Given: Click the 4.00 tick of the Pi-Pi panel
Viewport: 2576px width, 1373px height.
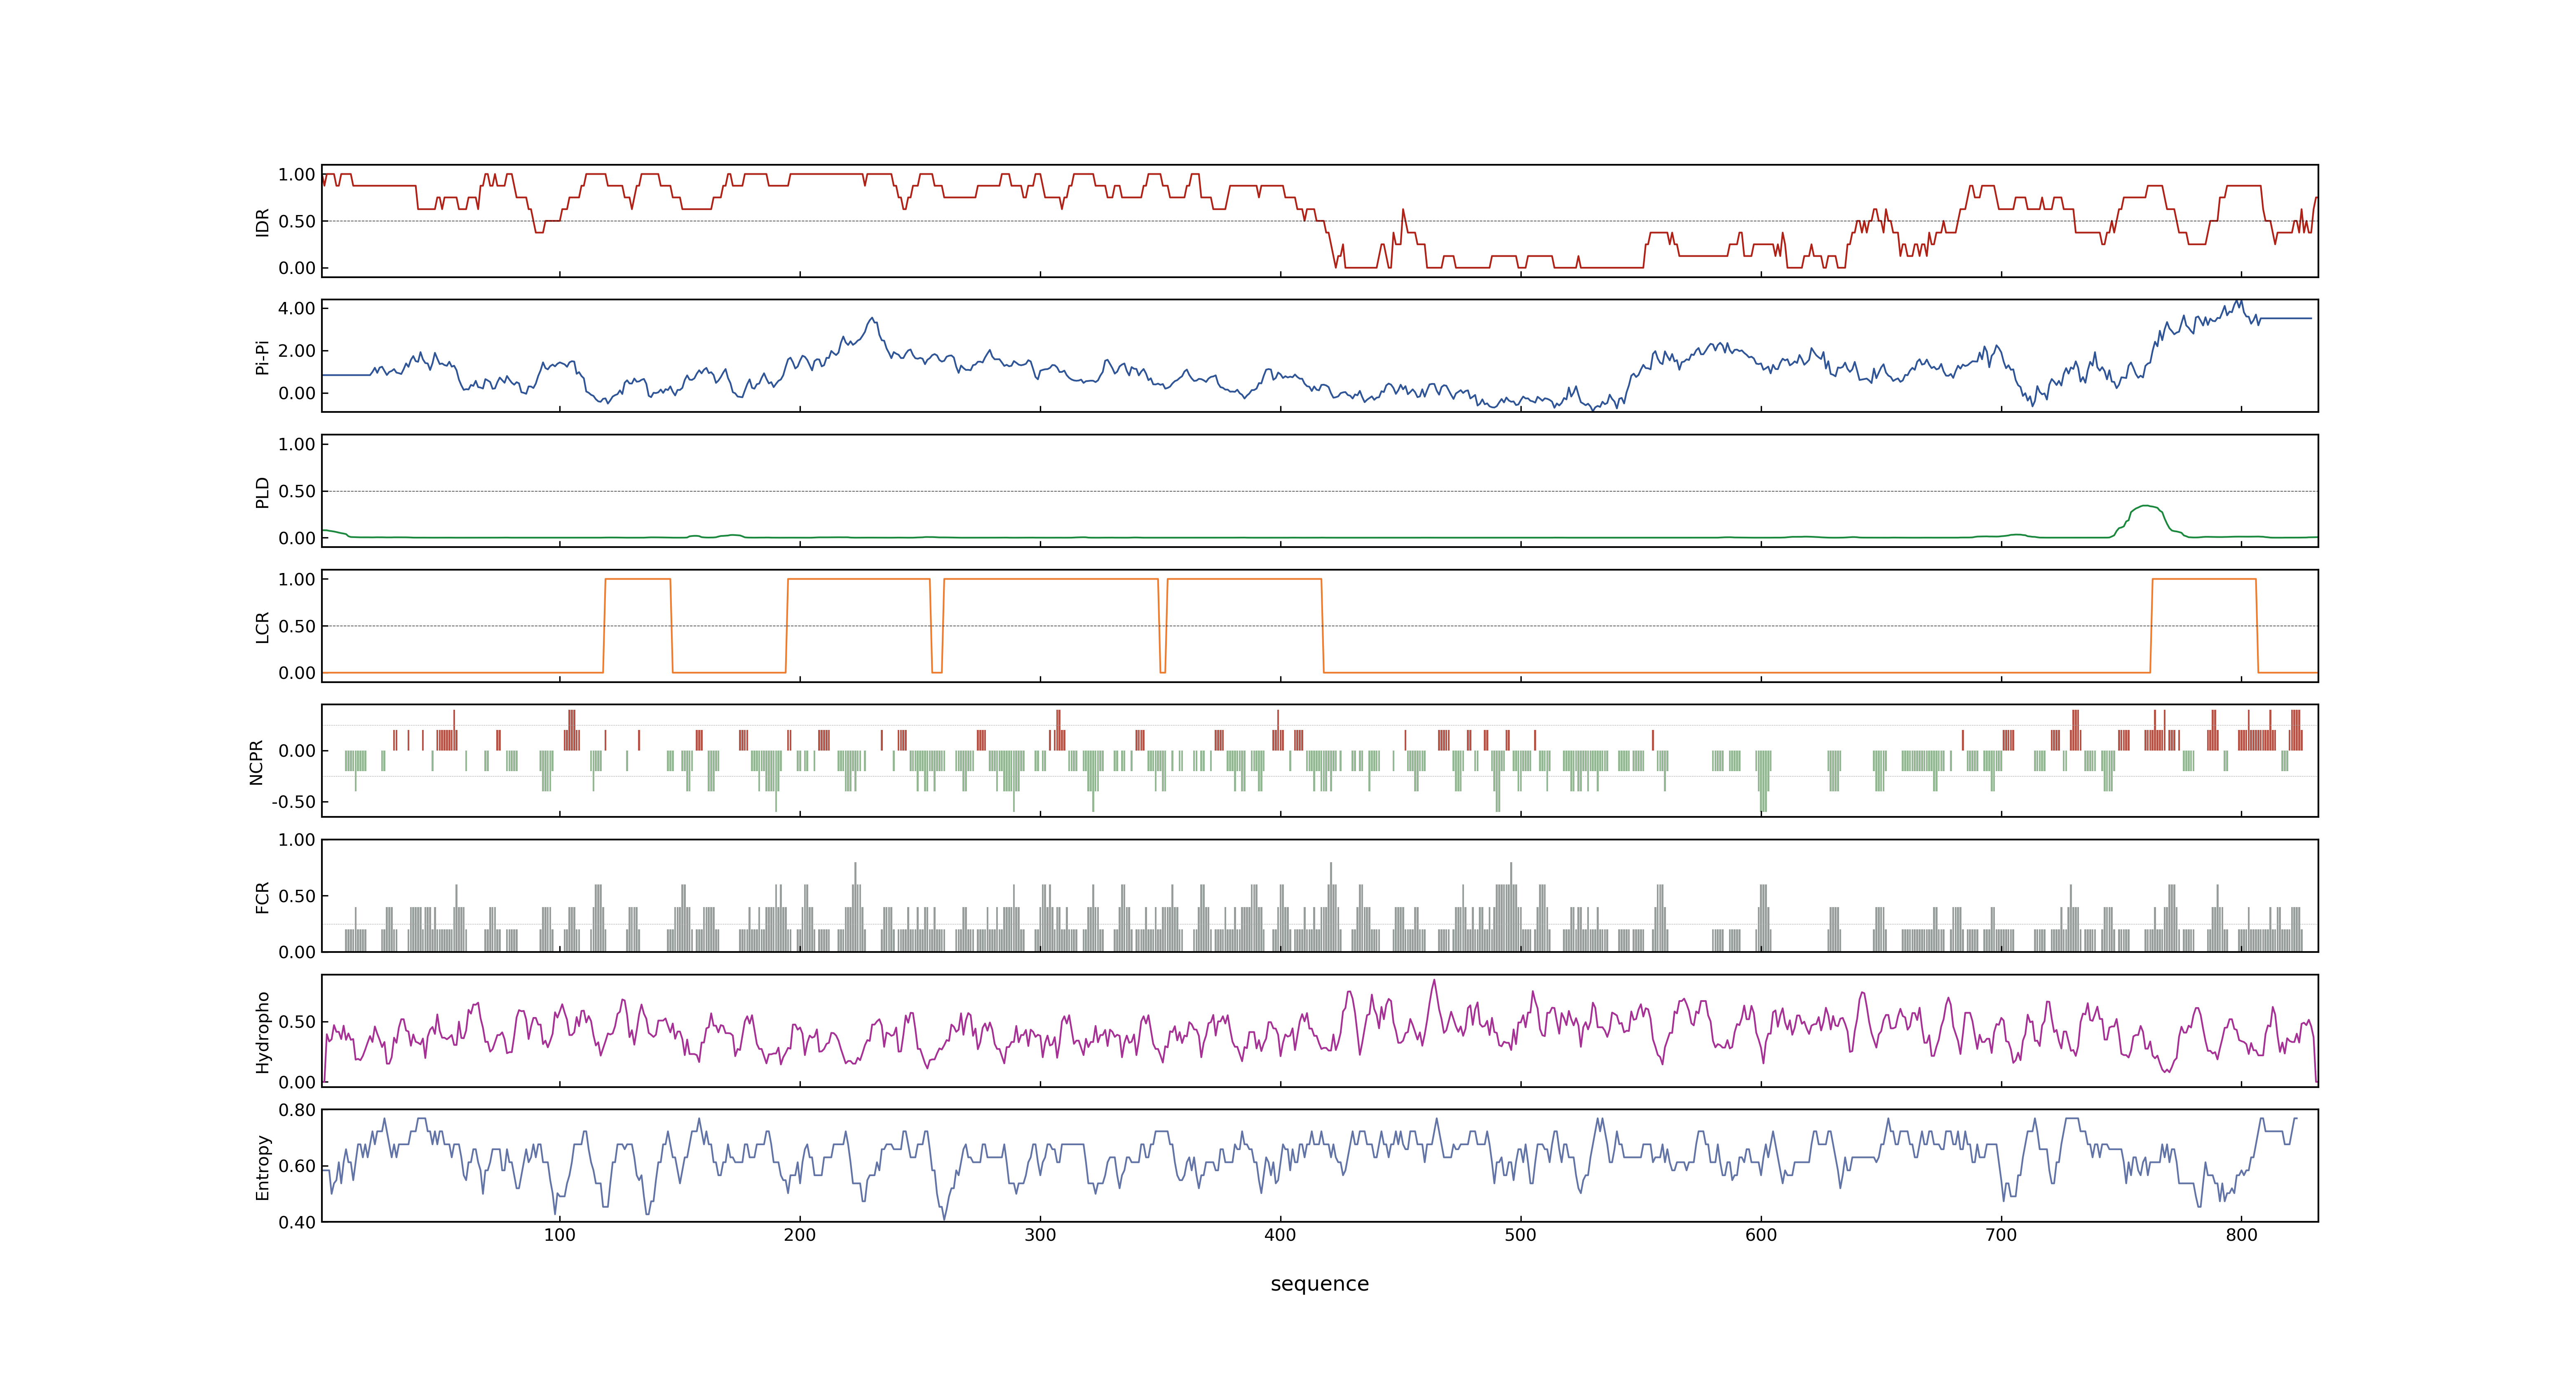Looking at the screenshot, I should (x=297, y=309).
